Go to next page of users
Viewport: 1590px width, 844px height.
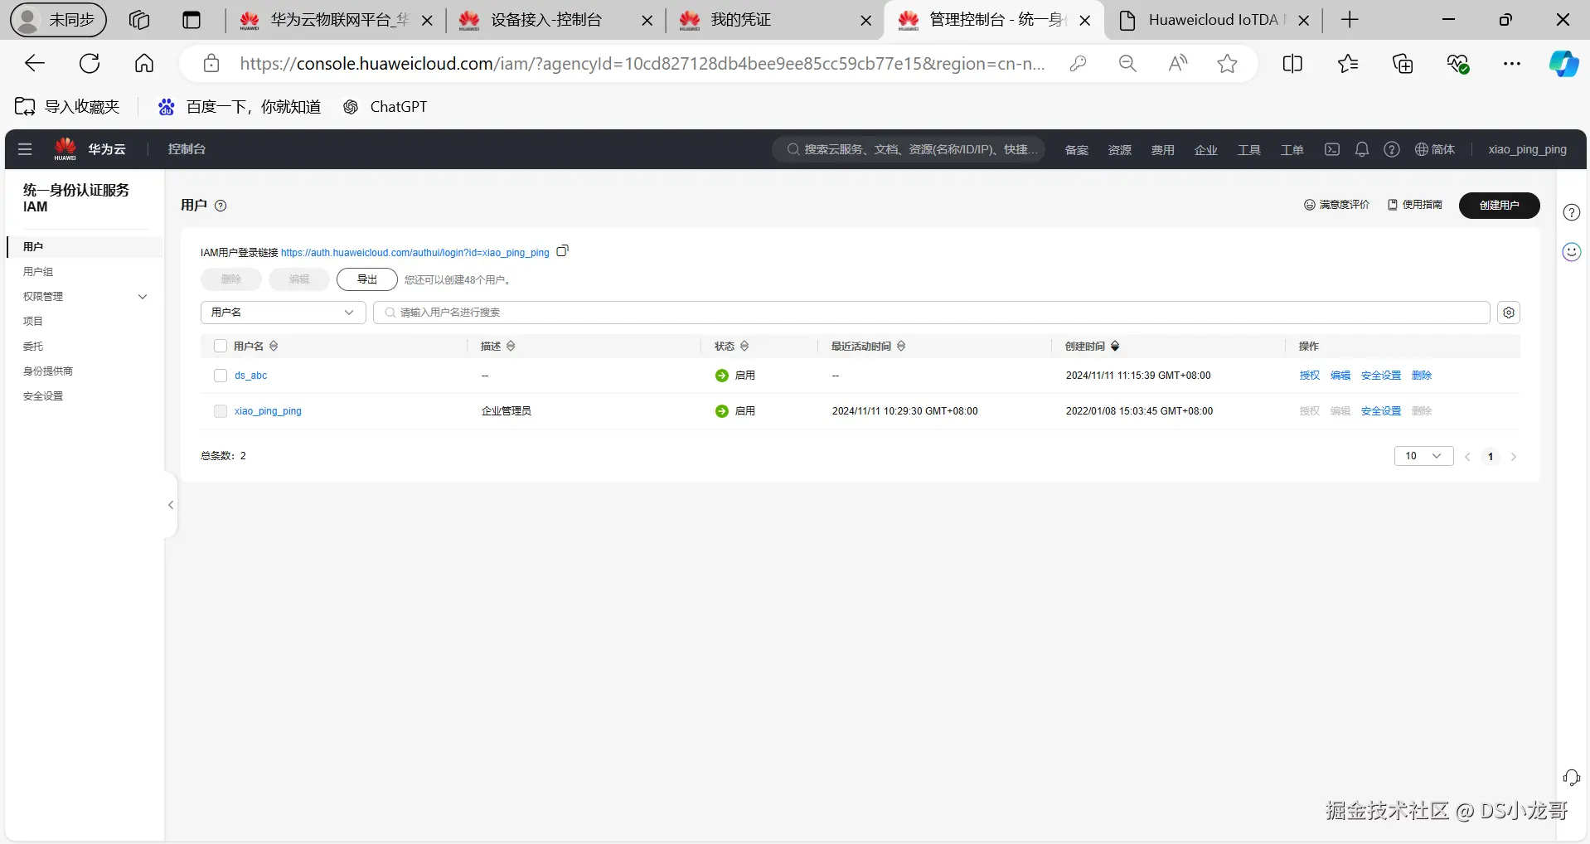[x=1514, y=457]
